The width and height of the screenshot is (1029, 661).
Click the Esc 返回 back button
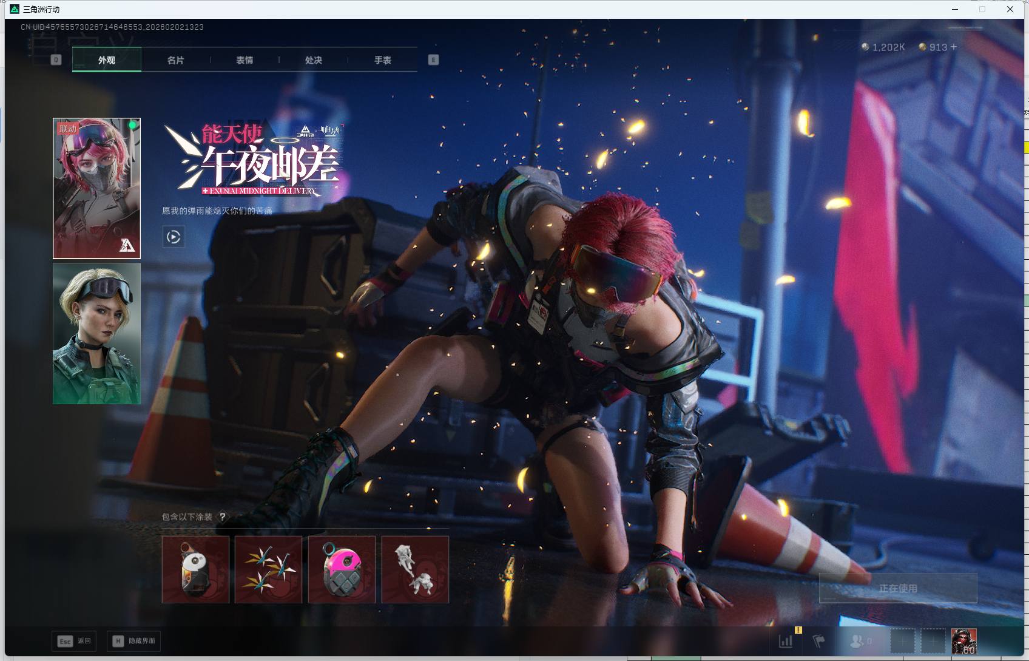74,641
